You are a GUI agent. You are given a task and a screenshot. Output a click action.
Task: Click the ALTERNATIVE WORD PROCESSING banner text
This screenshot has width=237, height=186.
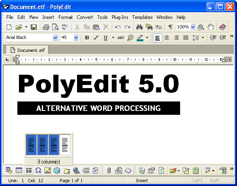click(98, 108)
